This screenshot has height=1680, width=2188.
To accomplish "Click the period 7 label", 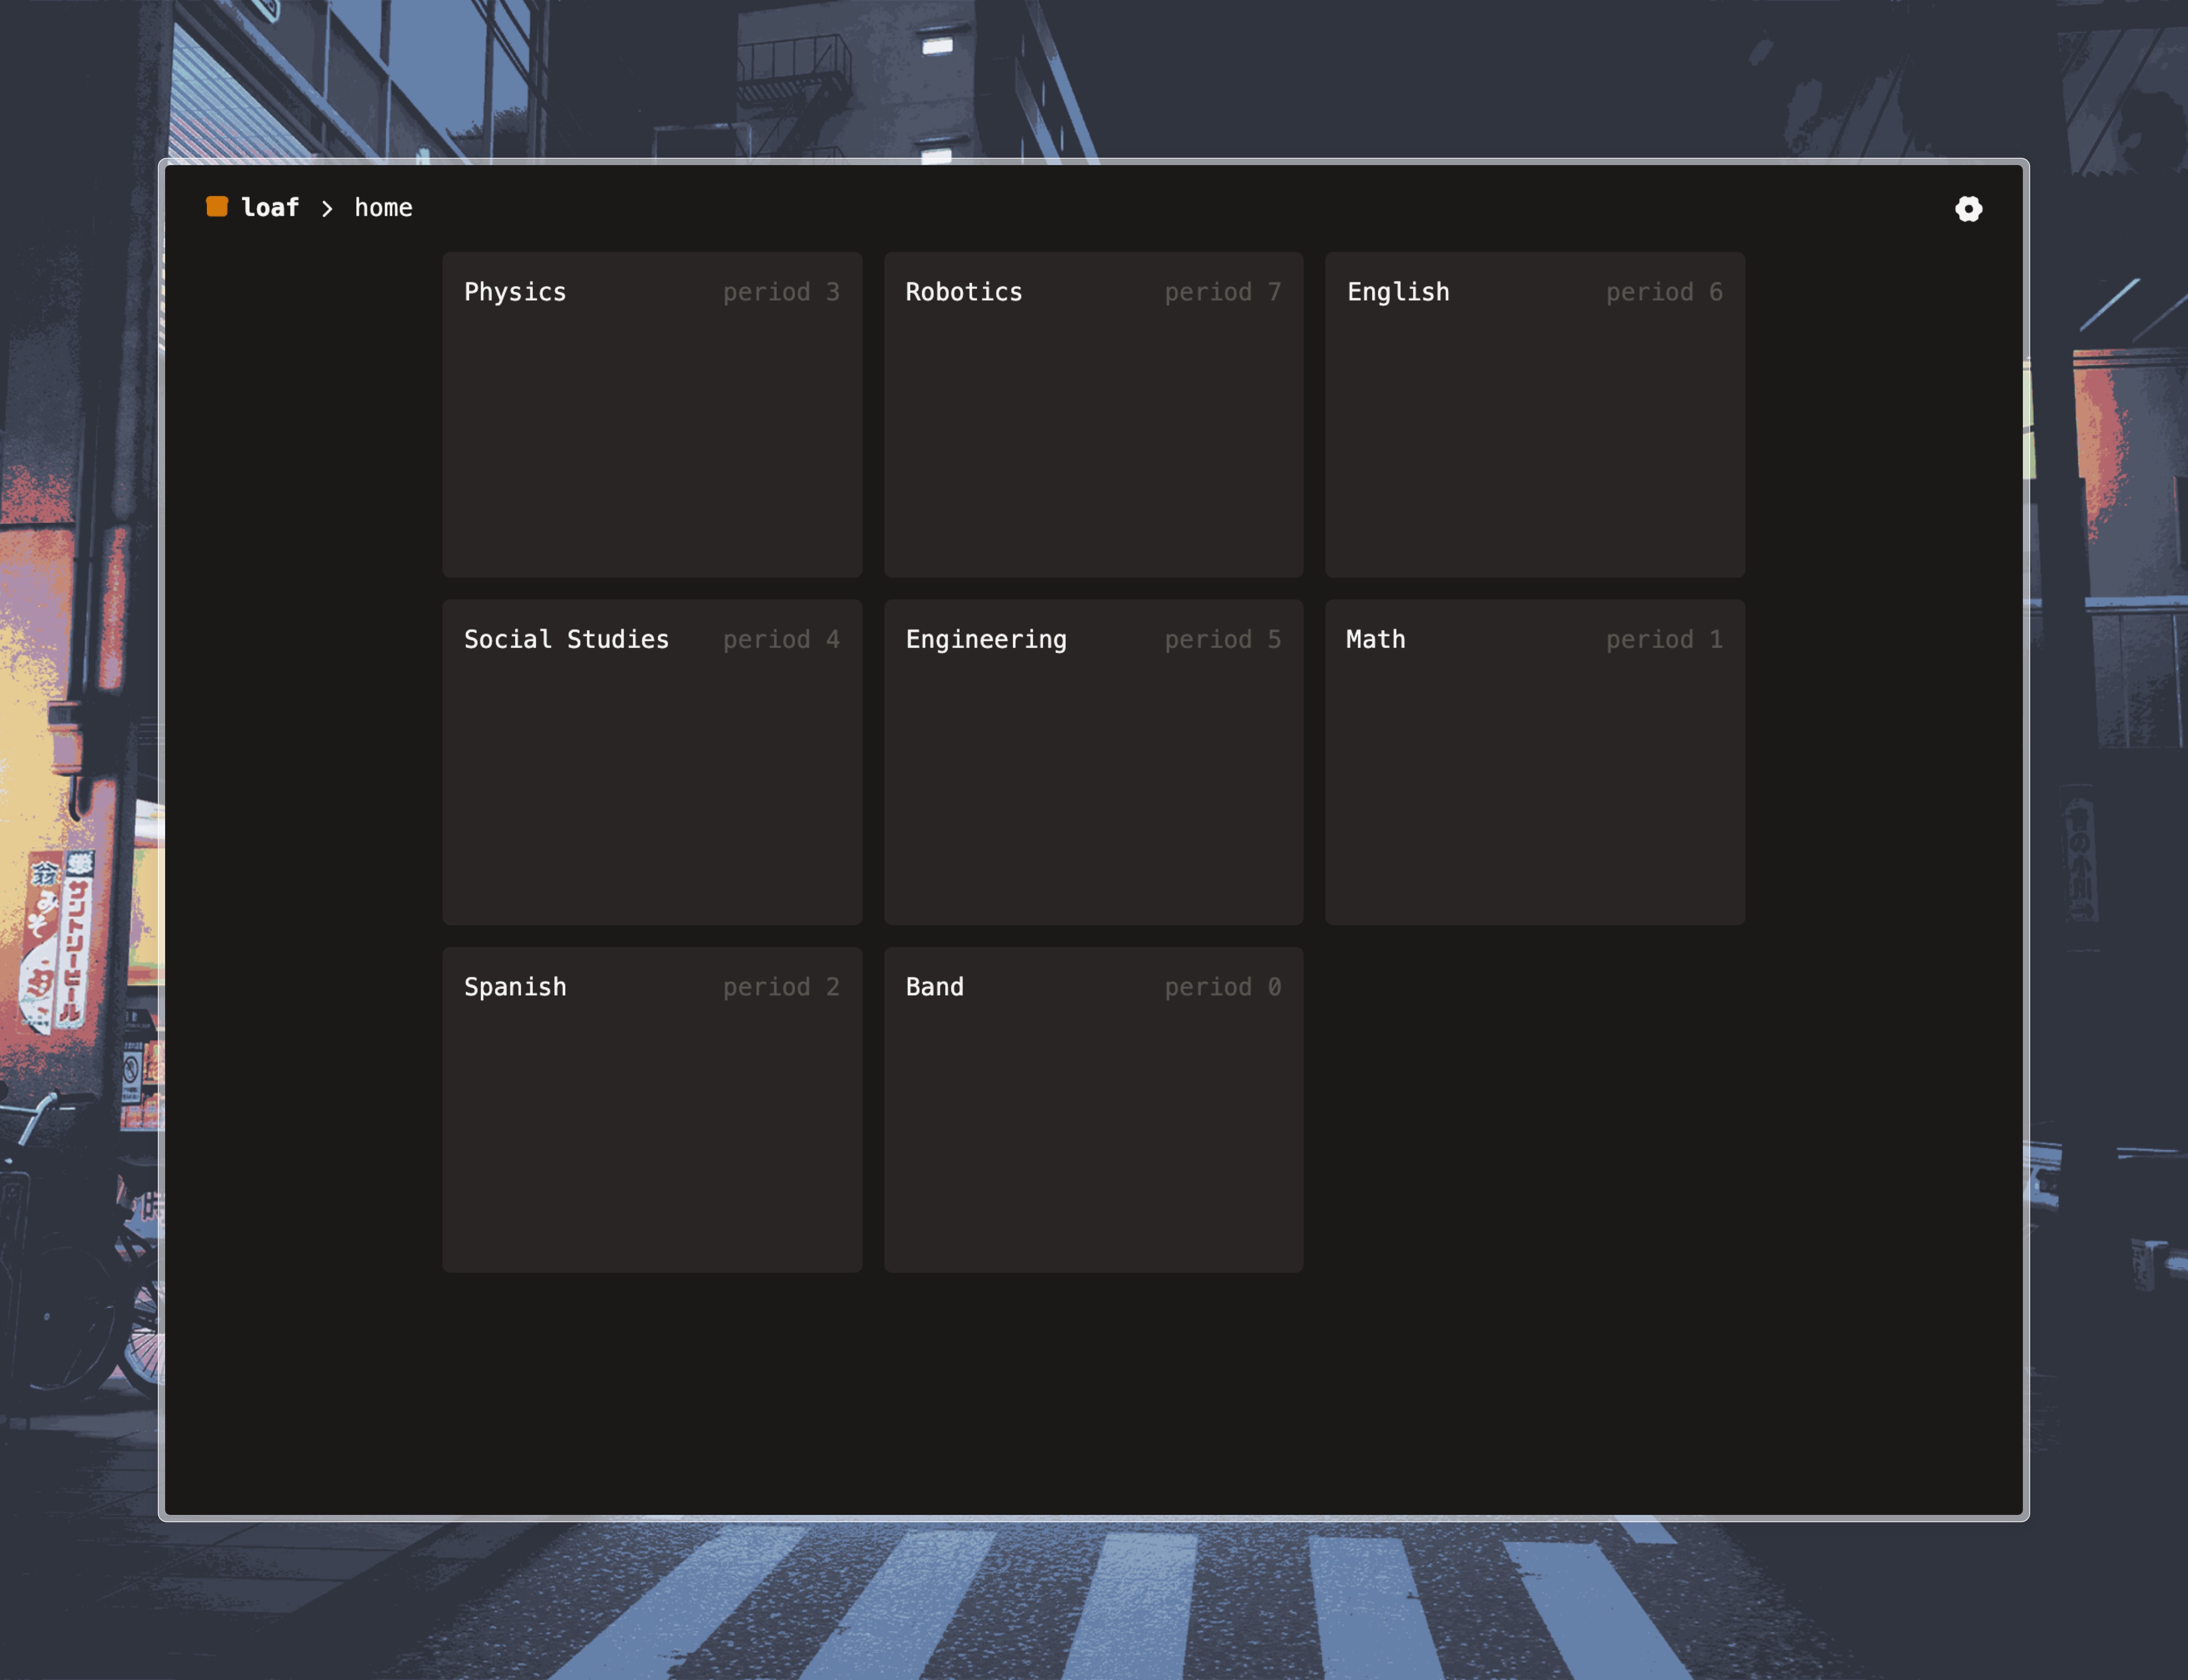I will coord(1222,292).
